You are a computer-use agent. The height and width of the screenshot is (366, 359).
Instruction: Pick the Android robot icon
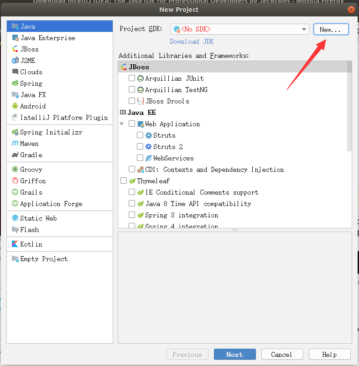(x=15, y=106)
